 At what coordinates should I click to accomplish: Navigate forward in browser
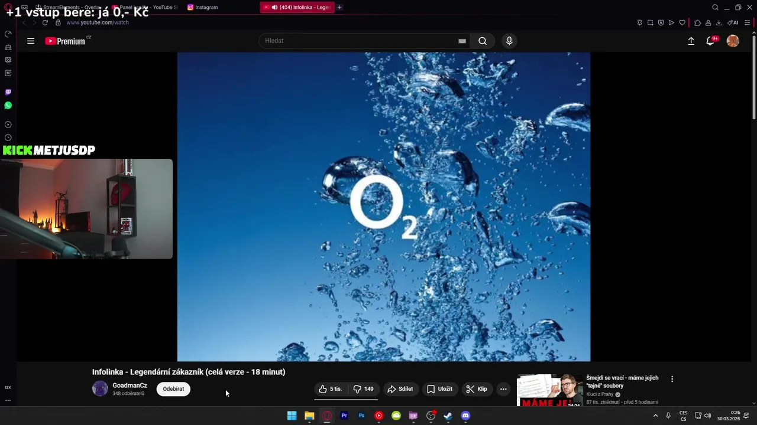[34, 22]
